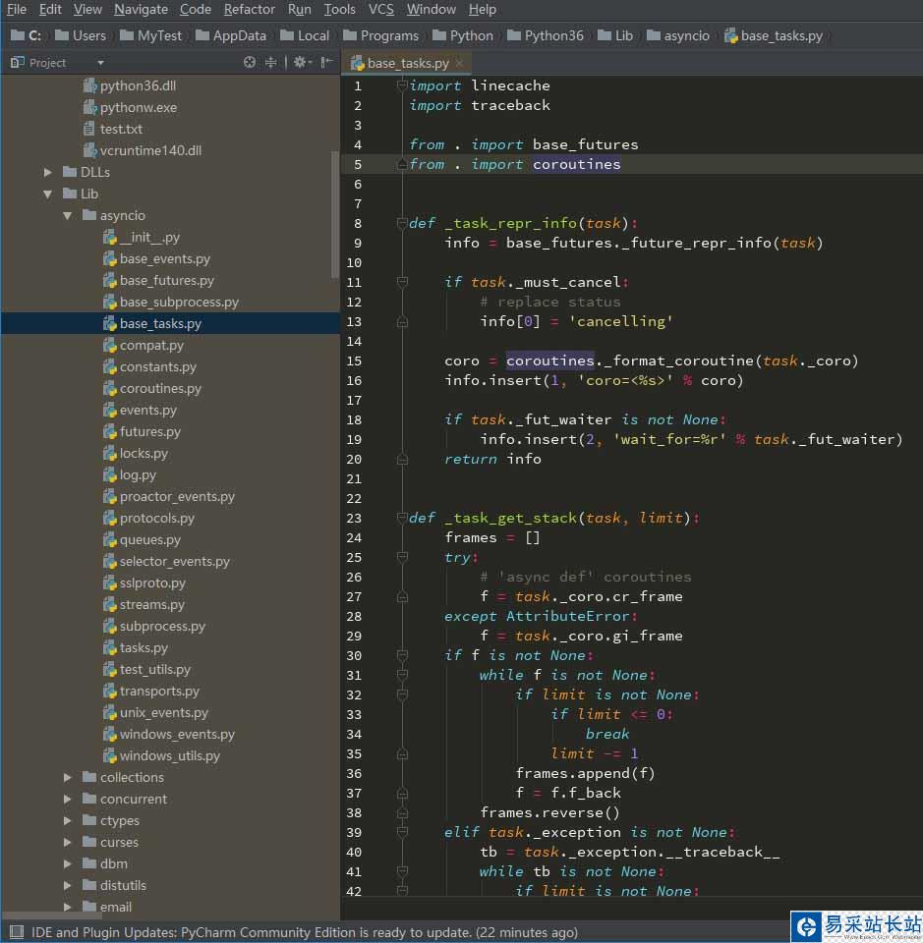Image resolution: width=923 pixels, height=943 pixels.
Task: Click the Python36 breadcrumb folder
Action: [x=553, y=35]
